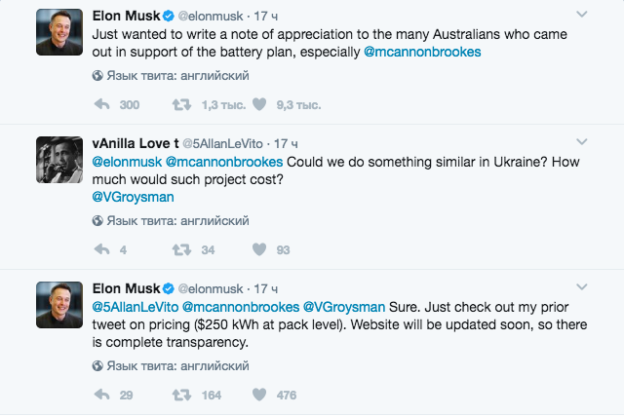Open the @mcannonbrookes mention in first tweet
The width and height of the screenshot is (624, 416).
(422, 51)
